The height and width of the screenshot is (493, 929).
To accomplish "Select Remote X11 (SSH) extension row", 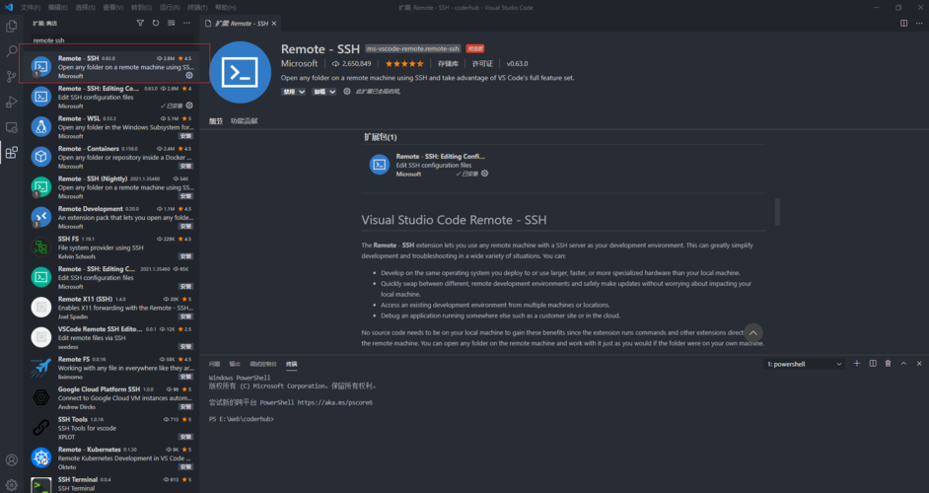I will tap(112, 308).
